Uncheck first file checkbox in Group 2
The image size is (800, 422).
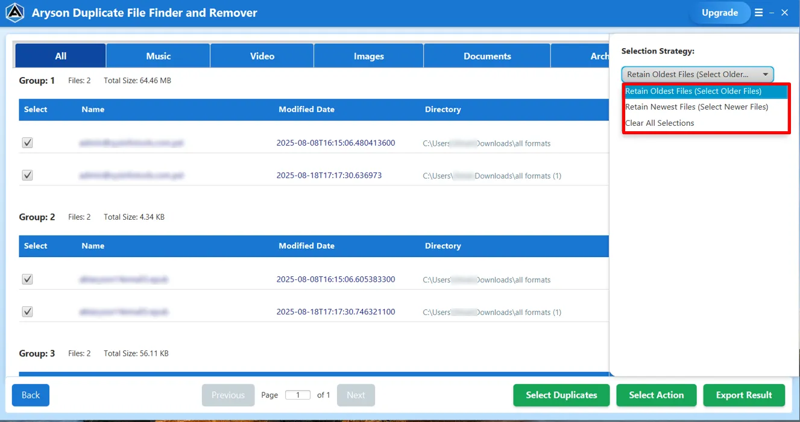(27, 279)
